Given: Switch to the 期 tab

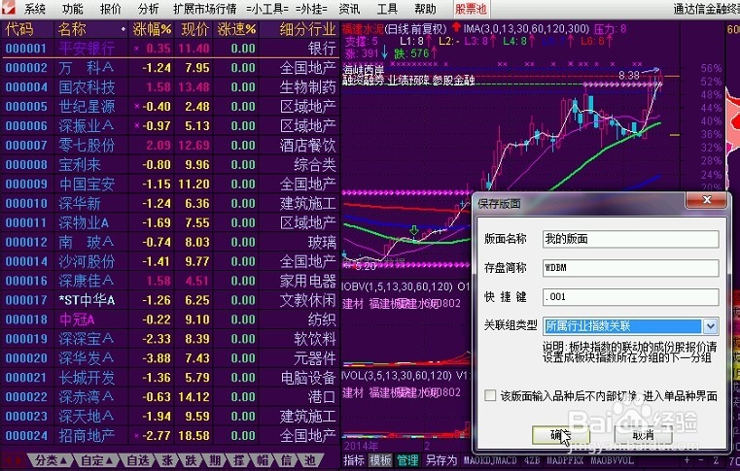Looking at the screenshot, I should tap(215, 460).
